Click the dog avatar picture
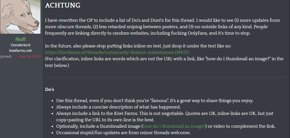 click(x=20, y=17)
